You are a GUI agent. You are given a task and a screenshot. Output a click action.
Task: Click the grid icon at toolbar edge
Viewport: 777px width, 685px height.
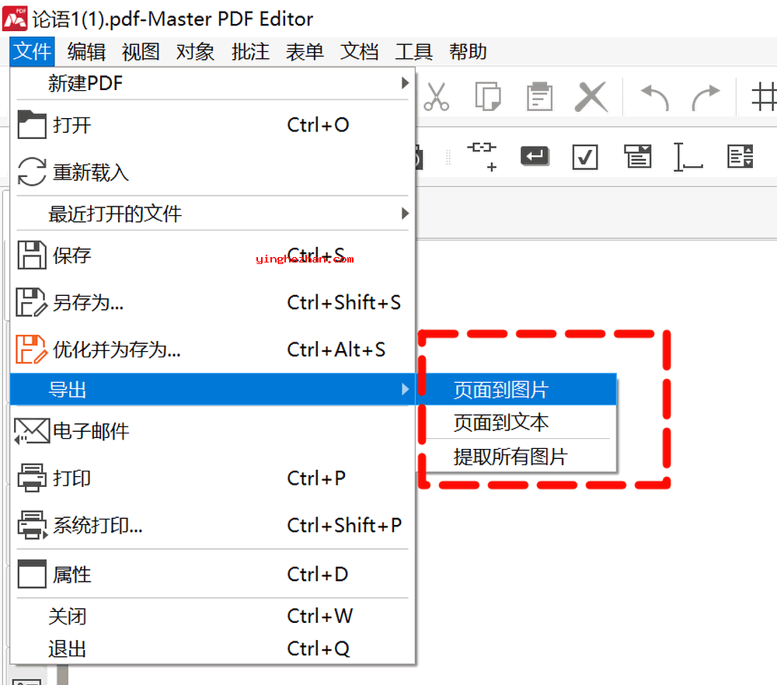tap(764, 96)
